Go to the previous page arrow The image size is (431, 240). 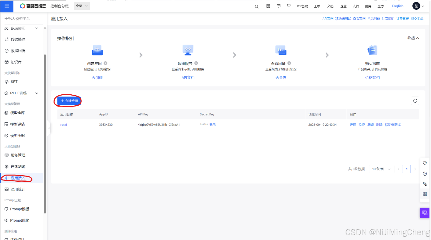(x=398, y=169)
